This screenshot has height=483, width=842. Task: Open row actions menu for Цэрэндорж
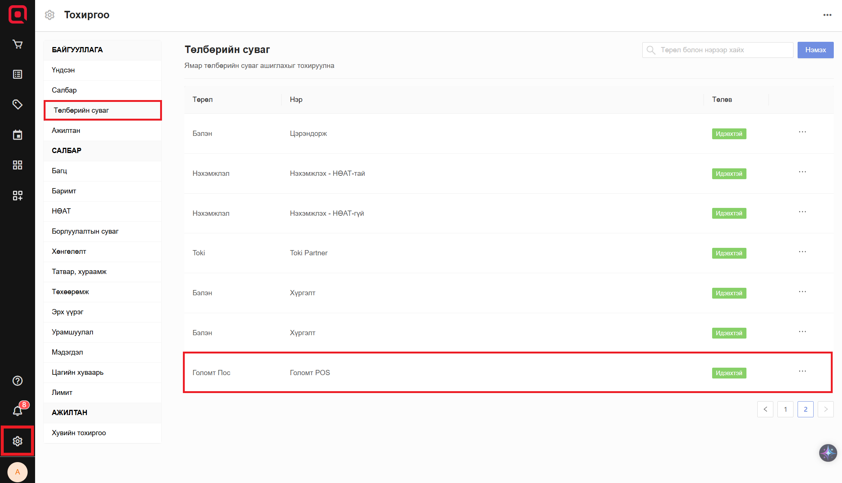[x=802, y=132]
